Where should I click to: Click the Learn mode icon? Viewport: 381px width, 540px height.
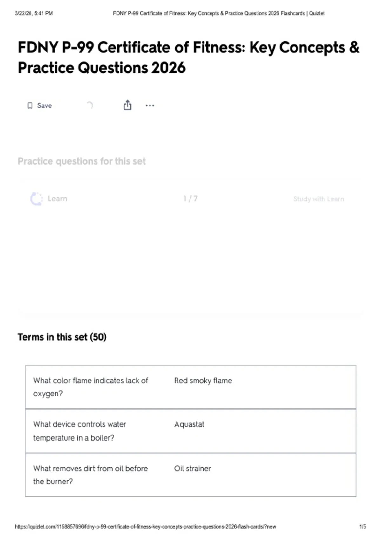[x=37, y=199]
